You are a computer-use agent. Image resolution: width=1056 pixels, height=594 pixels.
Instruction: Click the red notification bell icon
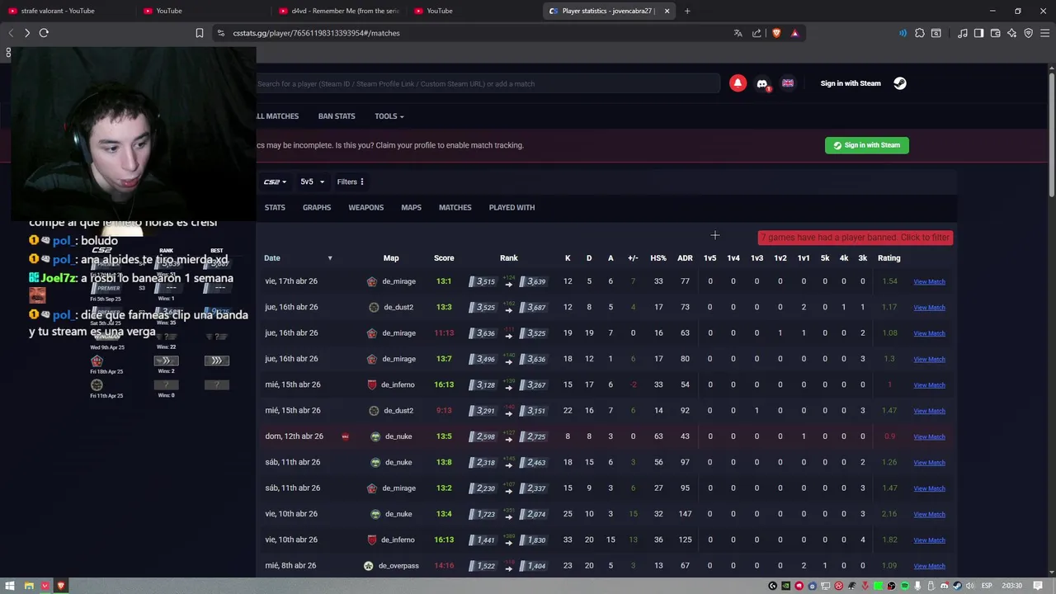tap(738, 83)
